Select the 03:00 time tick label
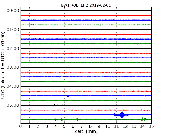This screenshot has height=137, width=172. pos(13,67)
